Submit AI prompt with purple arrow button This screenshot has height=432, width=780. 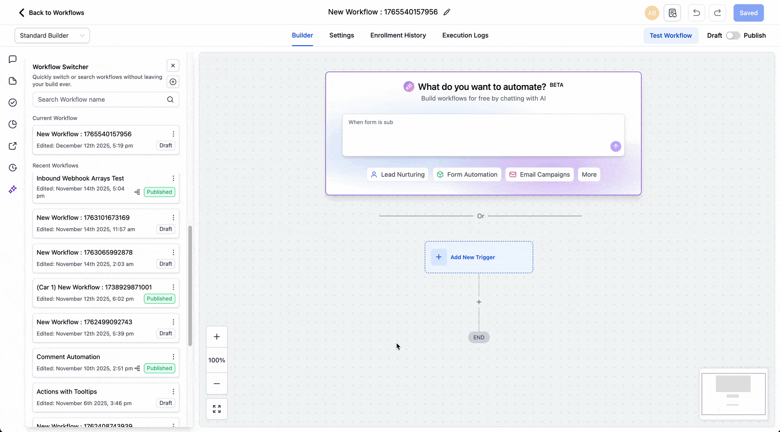coord(615,146)
